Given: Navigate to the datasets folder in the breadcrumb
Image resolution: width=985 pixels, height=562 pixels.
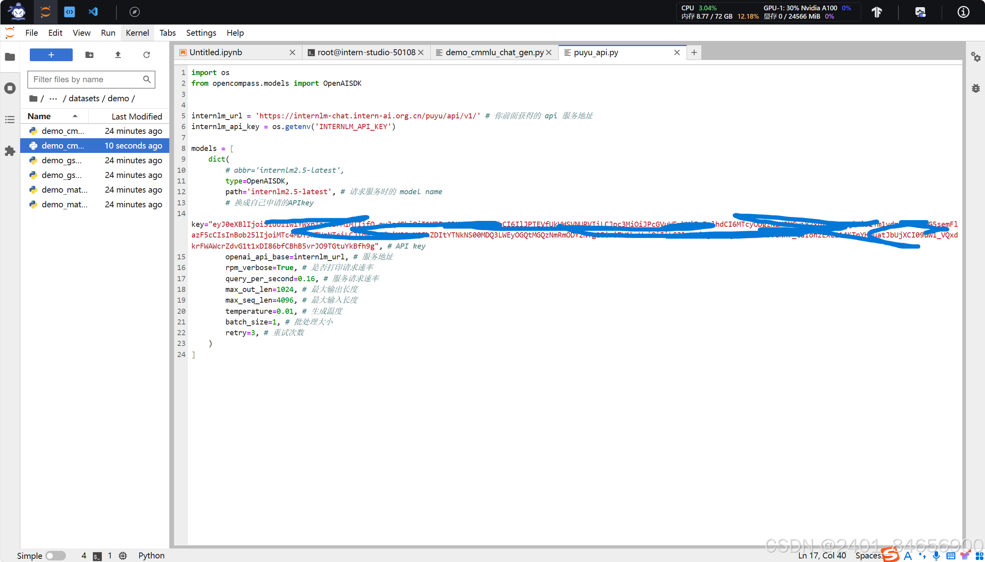Looking at the screenshot, I should 84,98.
